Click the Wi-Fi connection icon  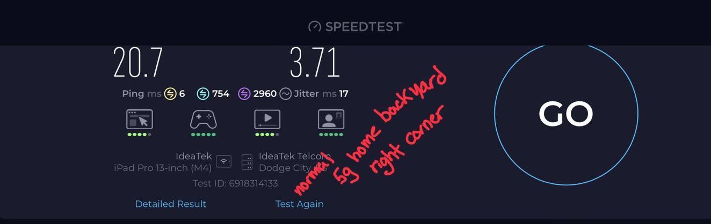[x=223, y=162]
